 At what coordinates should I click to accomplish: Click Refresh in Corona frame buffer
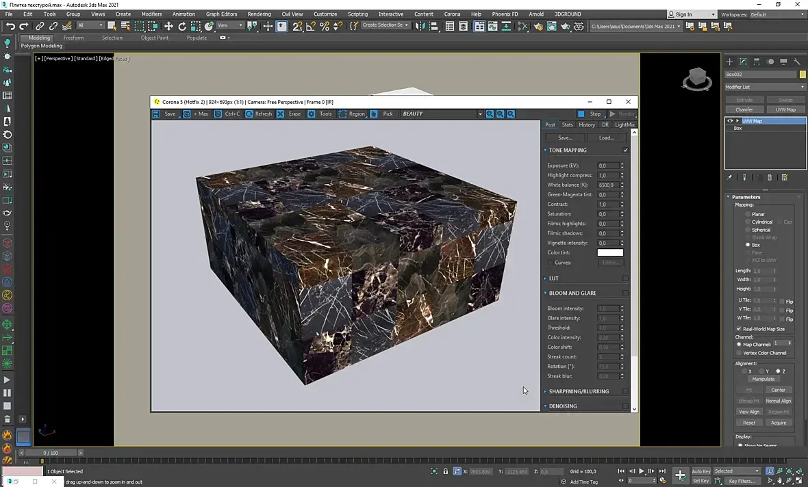(x=259, y=114)
